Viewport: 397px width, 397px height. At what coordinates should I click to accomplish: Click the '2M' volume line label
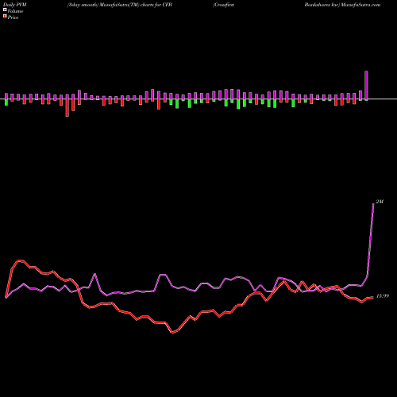(x=380, y=202)
